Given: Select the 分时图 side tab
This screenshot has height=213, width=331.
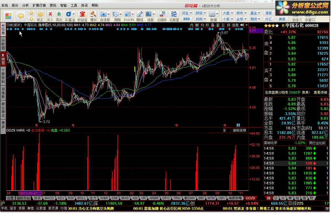Looking at the screenshot, I should tap(3, 44).
